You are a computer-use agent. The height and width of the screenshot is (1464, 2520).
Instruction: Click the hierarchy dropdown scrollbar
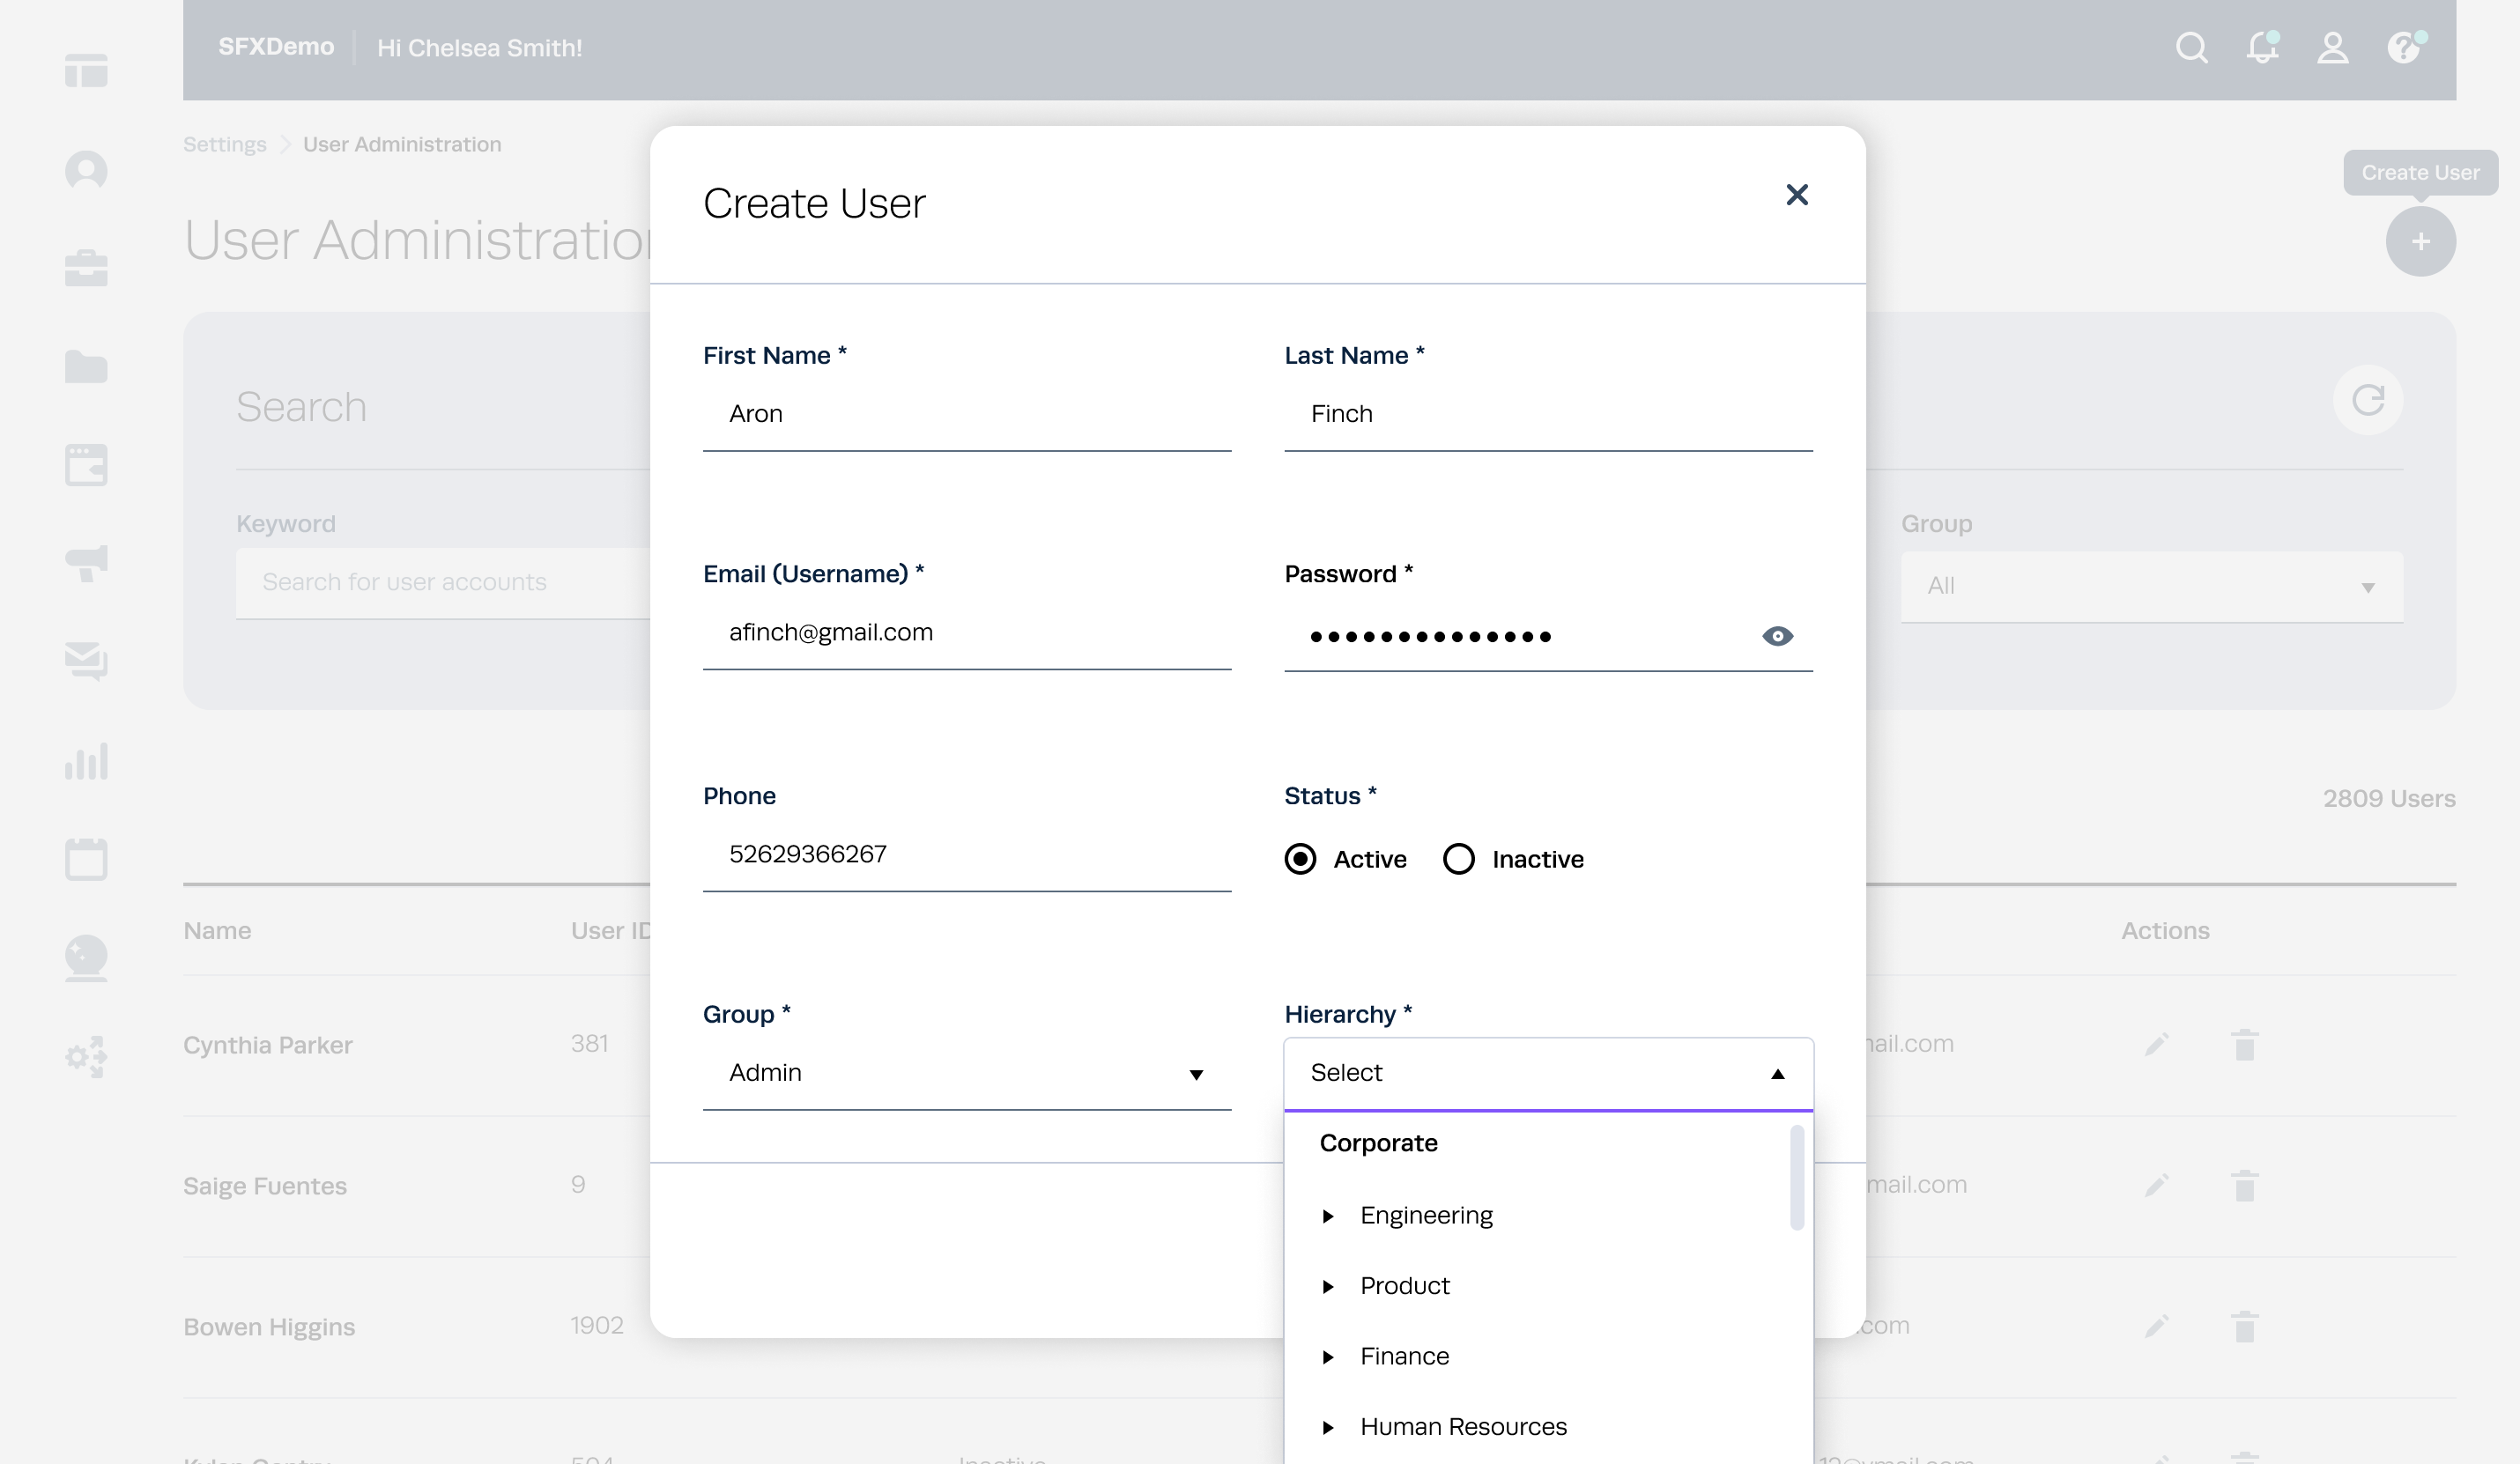(x=1796, y=1177)
